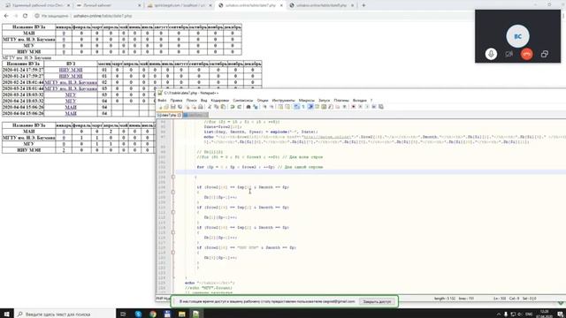The width and height of the screenshot is (566, 318).
Task: Click the Zoom In icon in Notepad++
Action: coord(264,107)
